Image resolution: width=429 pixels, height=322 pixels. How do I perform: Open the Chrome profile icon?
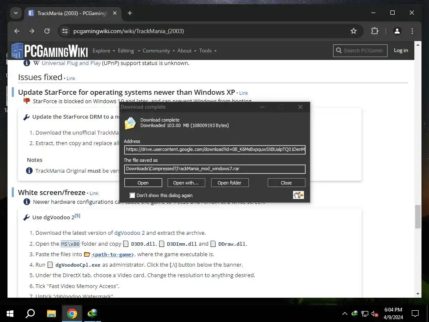pos(397,31)
